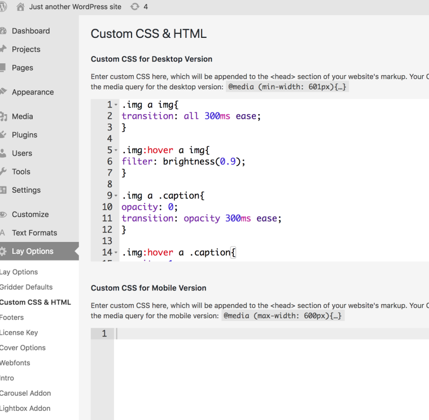Collapse code fold arrow on line 1
Image resolution: width=429 pixels, height=420 pixels.
click(x=116, y=105)
